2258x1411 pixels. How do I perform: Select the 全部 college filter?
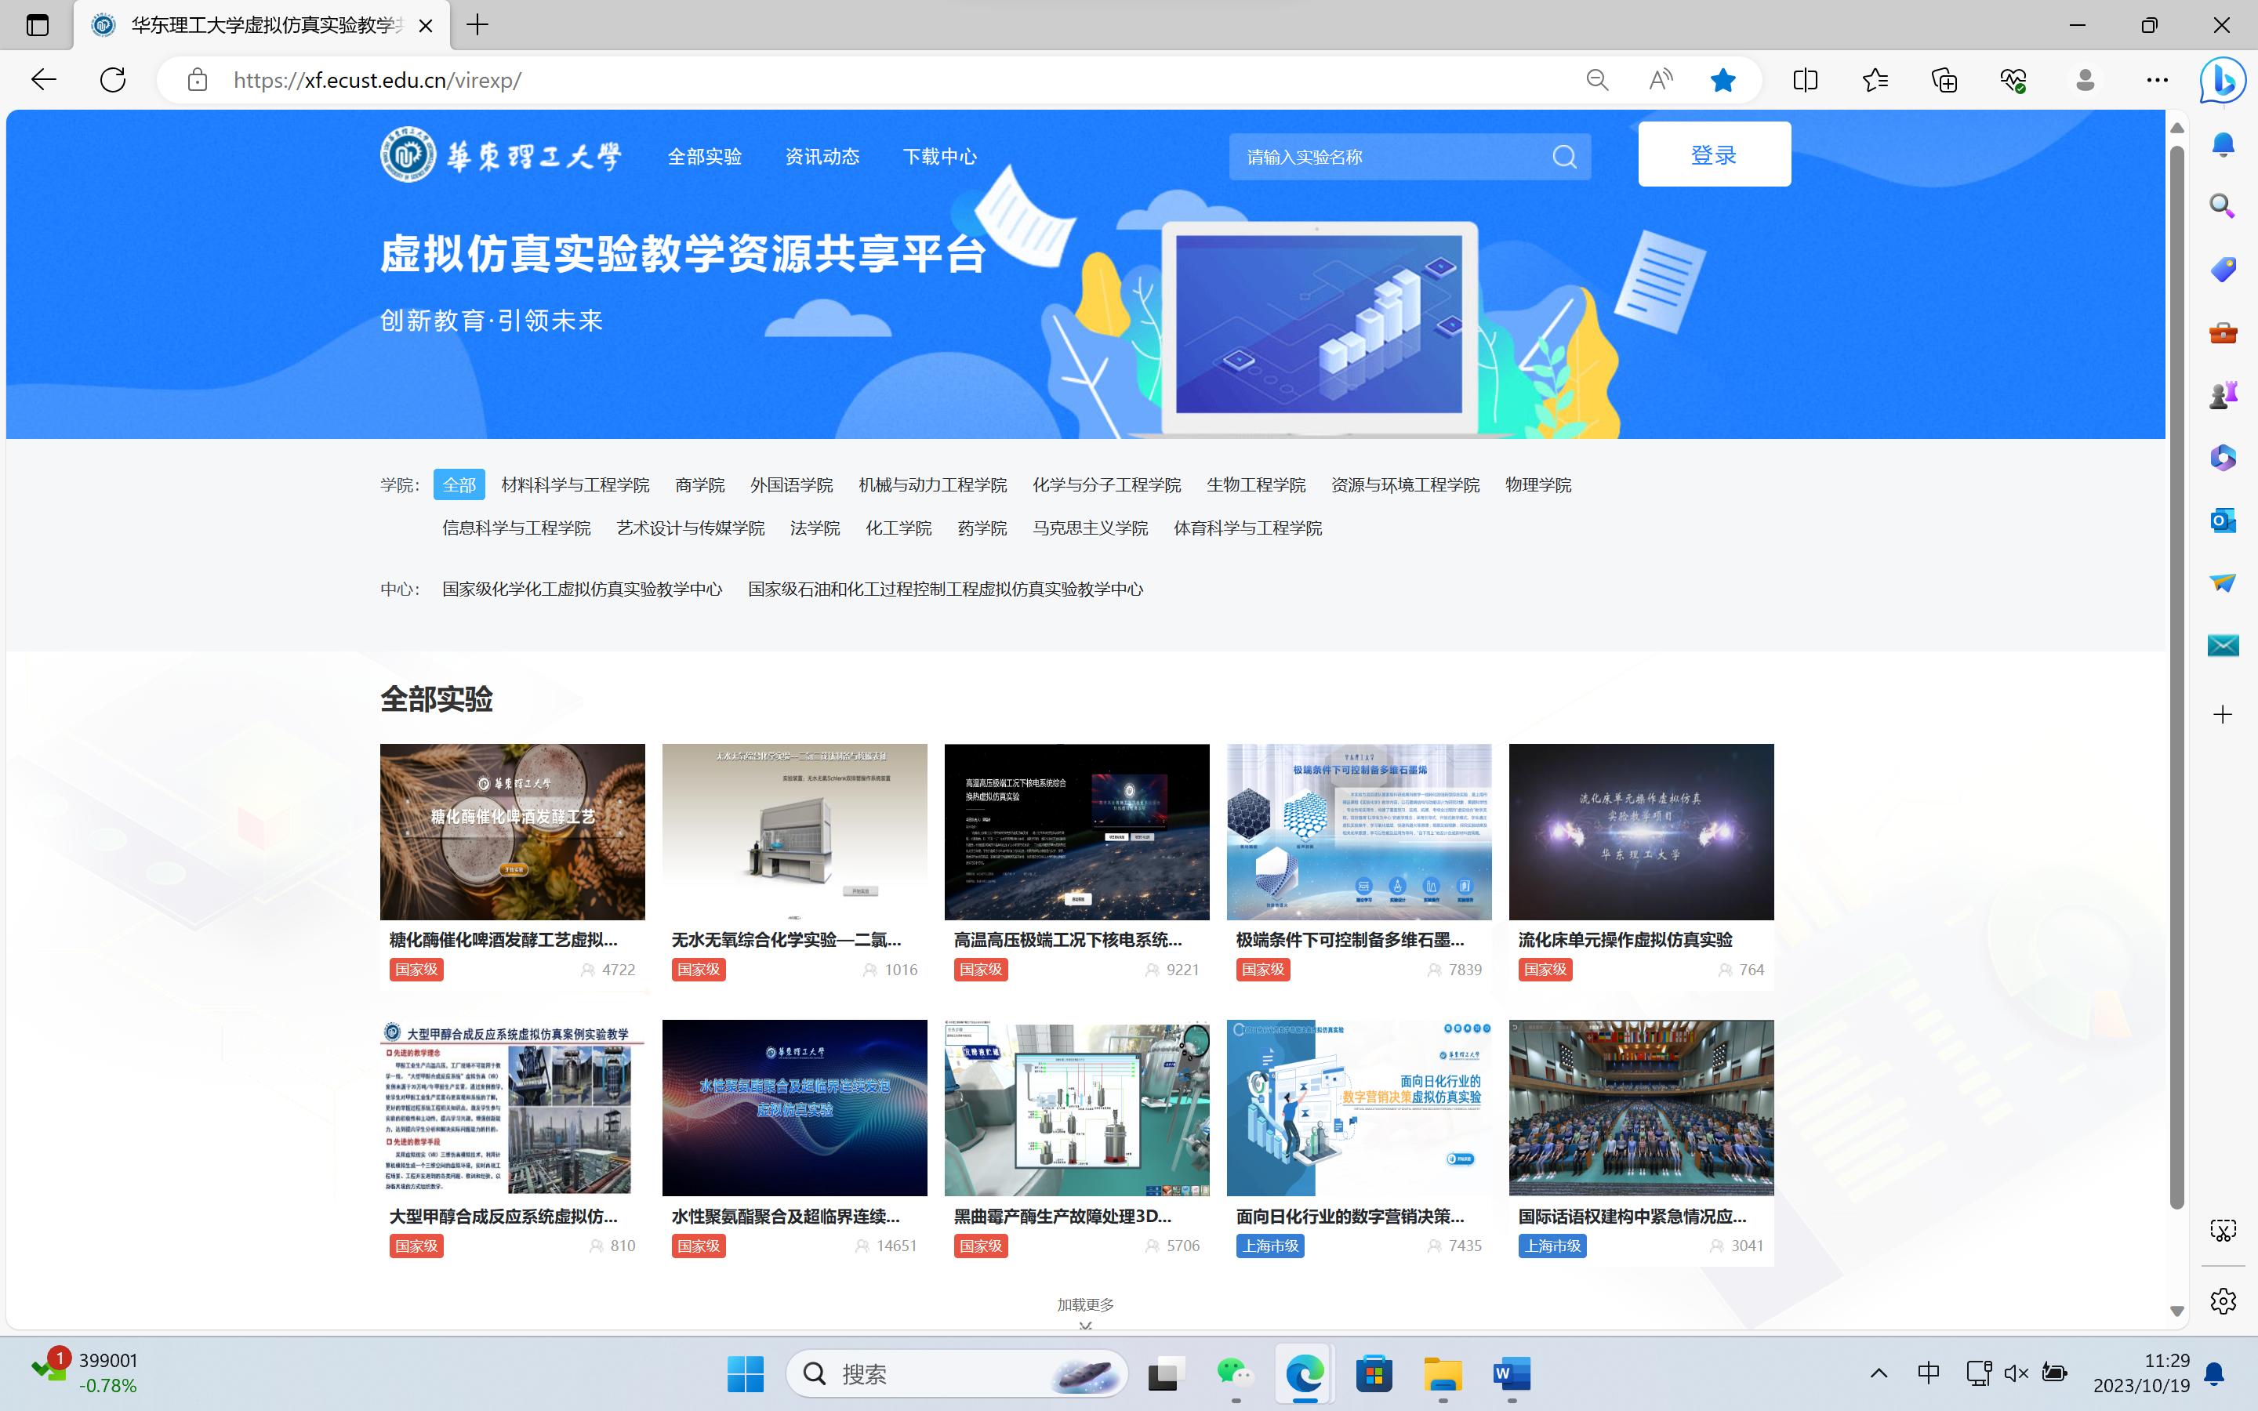[459, 484]
